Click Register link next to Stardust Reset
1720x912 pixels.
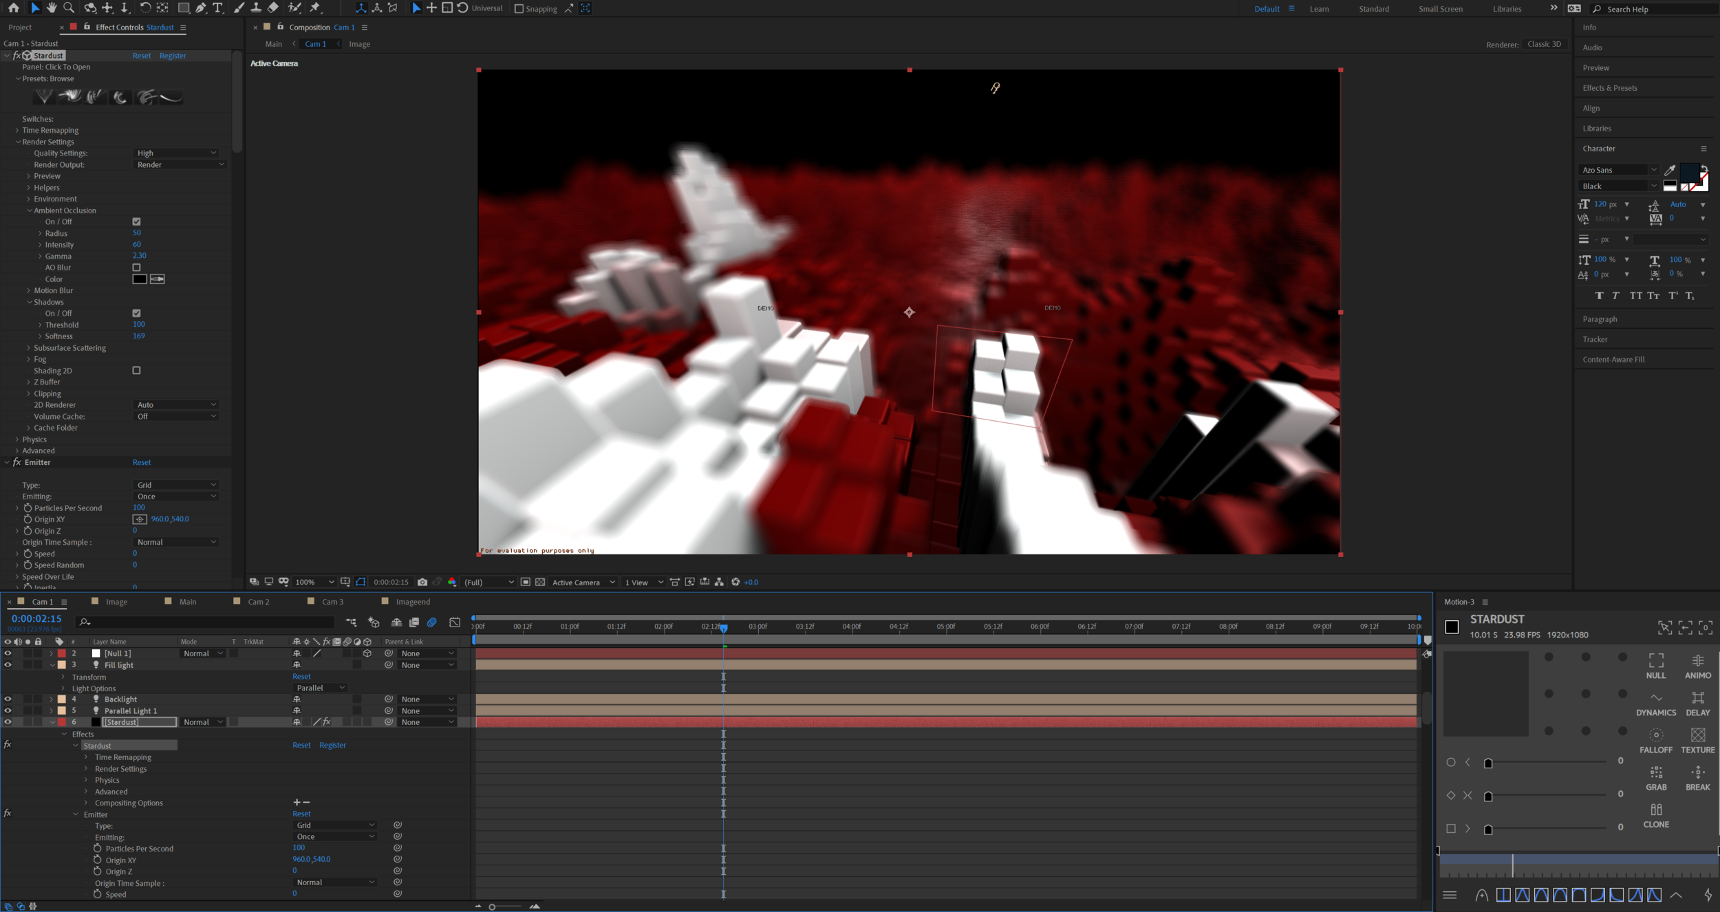(x=173, y=56)
